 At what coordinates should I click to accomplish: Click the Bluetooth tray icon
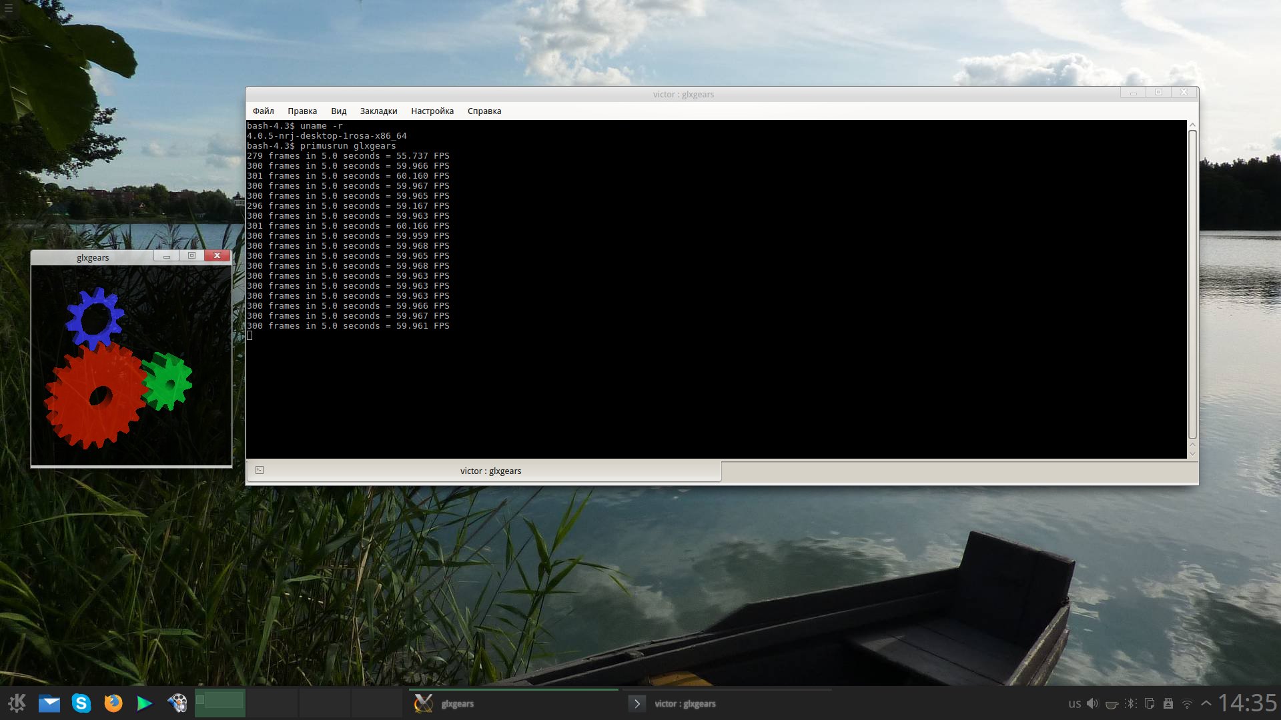click(x=1130, y=703)
